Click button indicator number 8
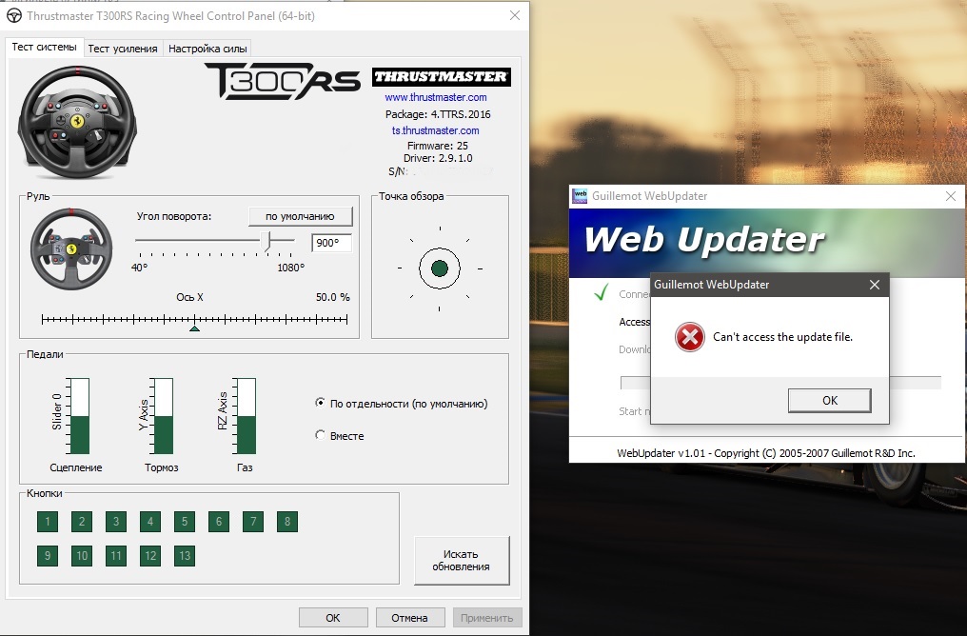 pos(286,522)
